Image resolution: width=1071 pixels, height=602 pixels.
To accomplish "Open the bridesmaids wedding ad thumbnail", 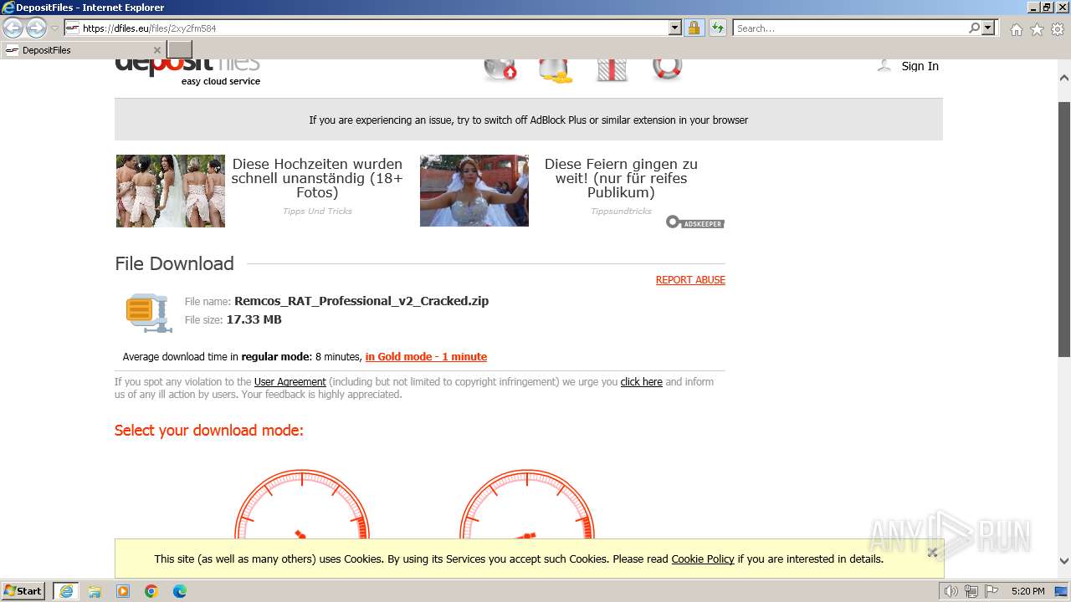I will [x=171, y=191].
